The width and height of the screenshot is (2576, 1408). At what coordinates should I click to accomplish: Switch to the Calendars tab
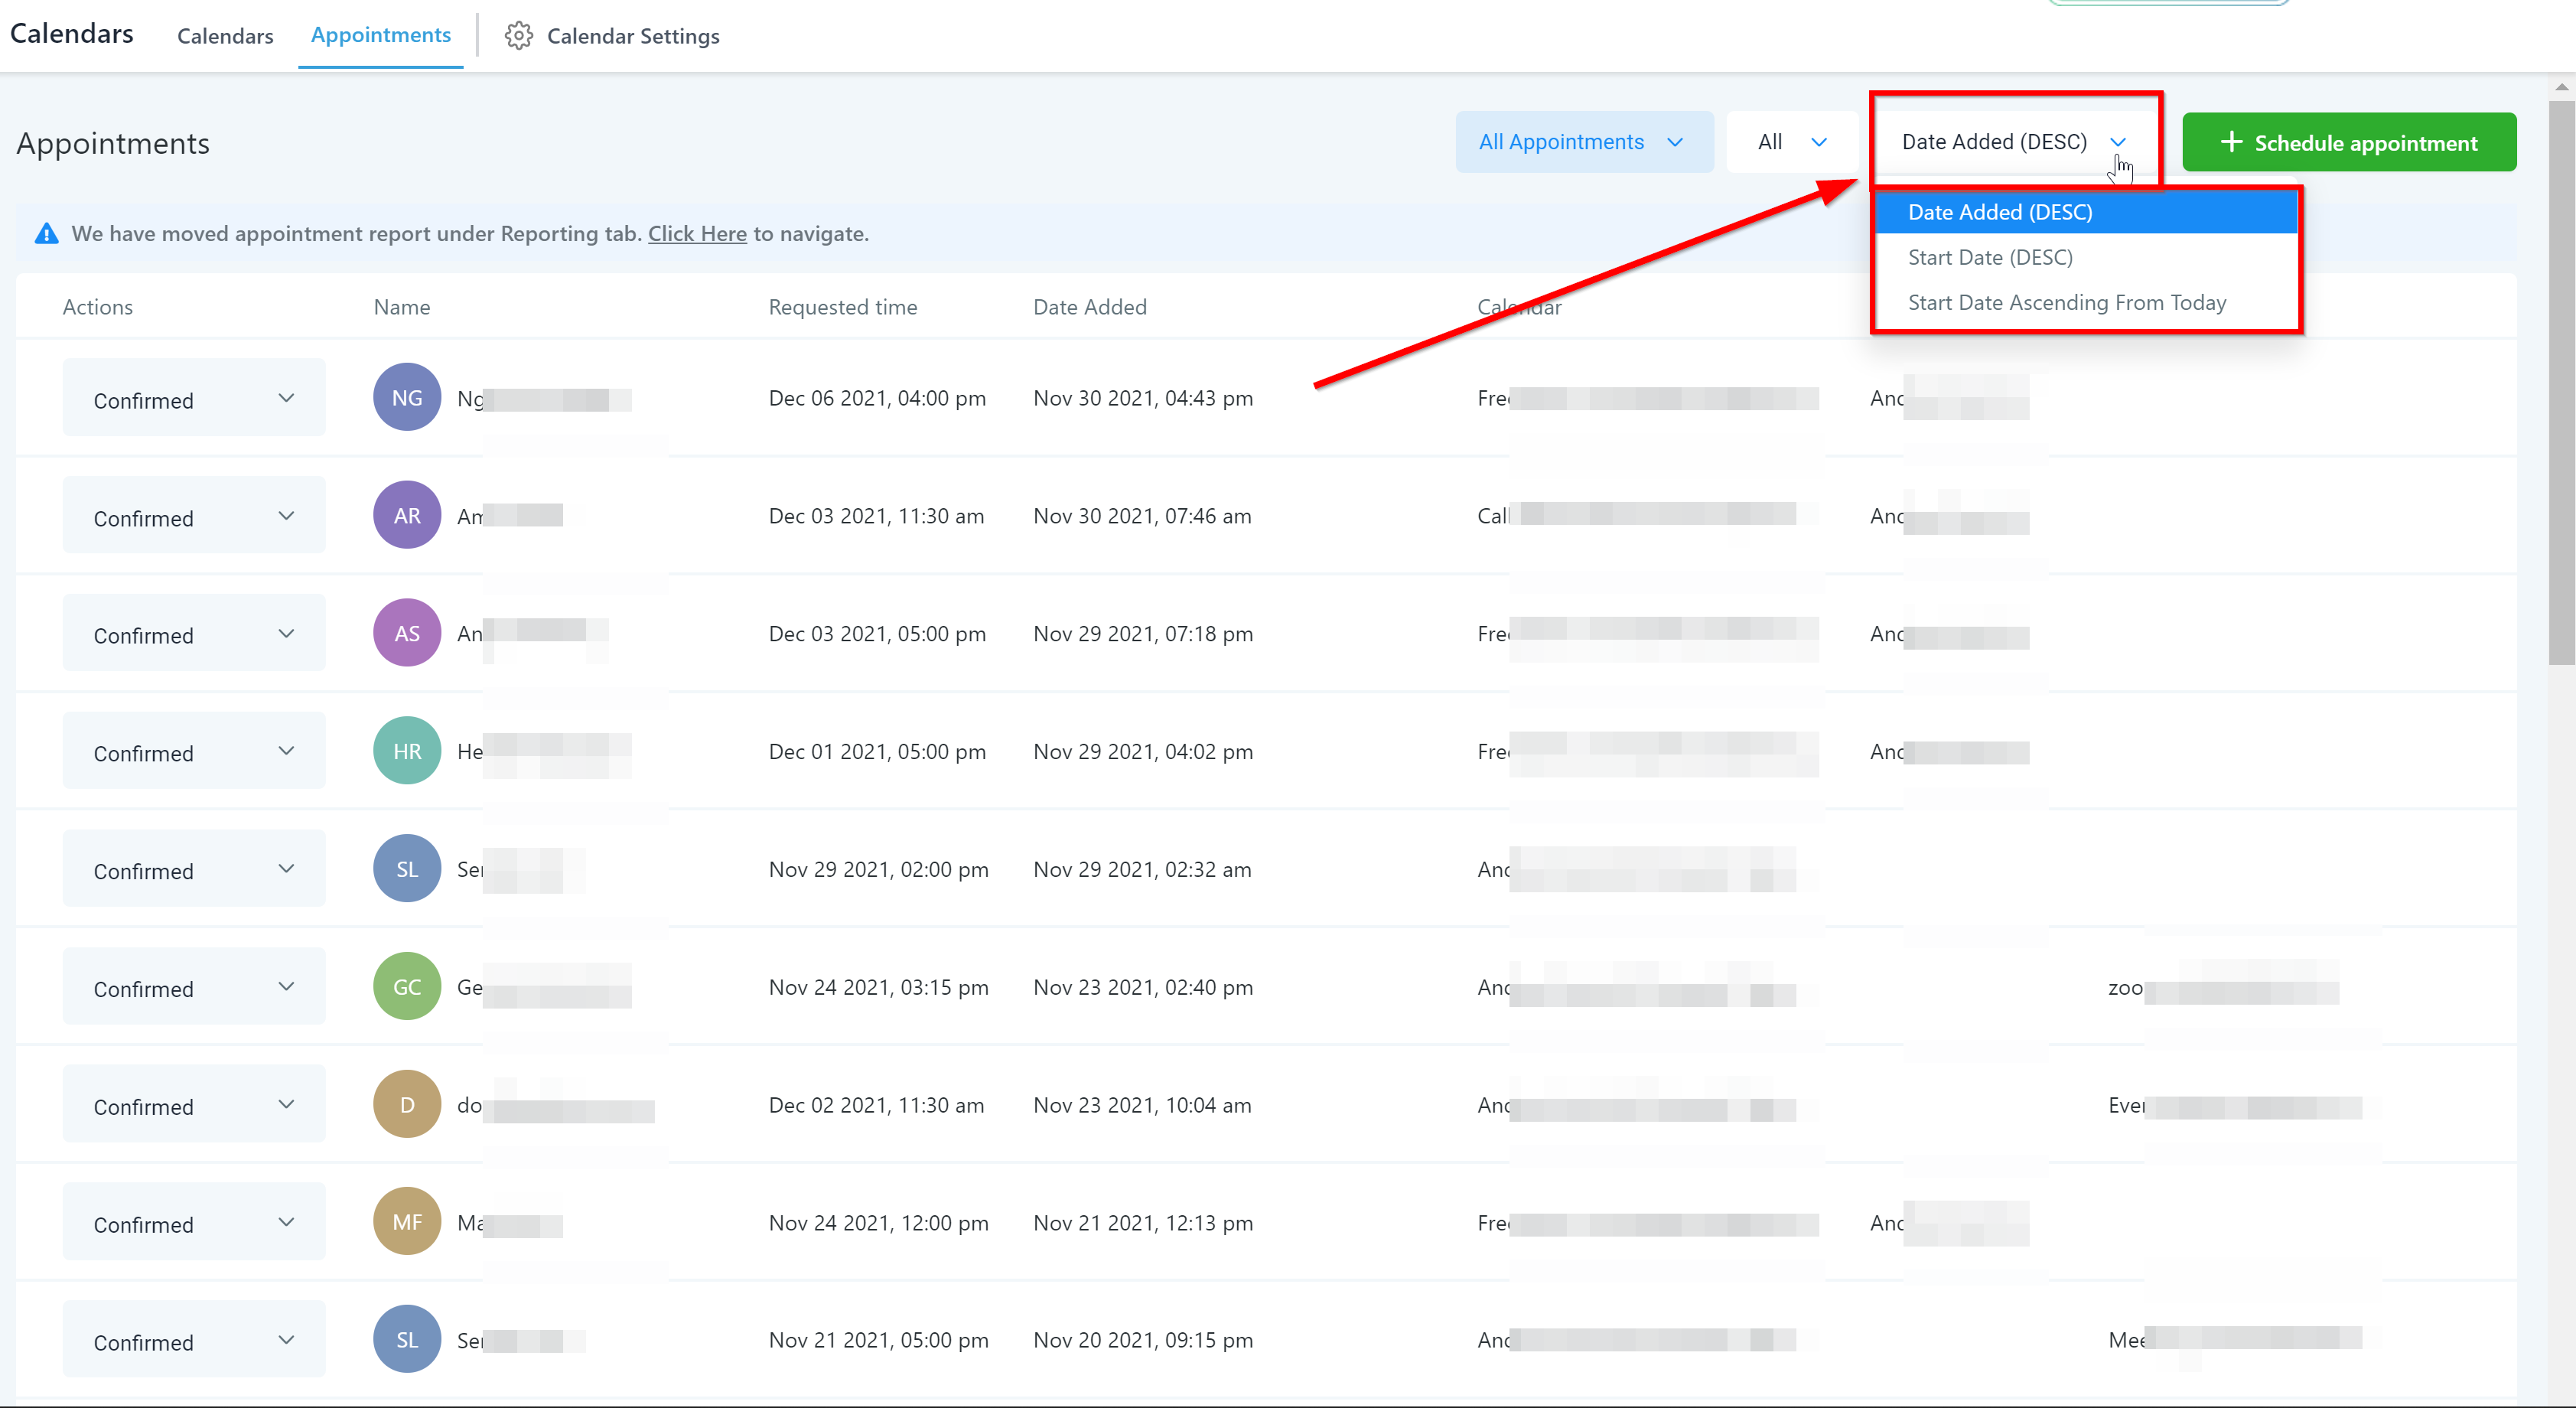tap(225, 36)
